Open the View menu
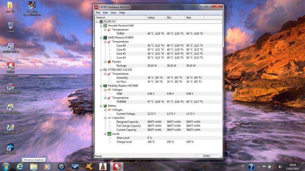305x171 pixels. click(113, 12)
